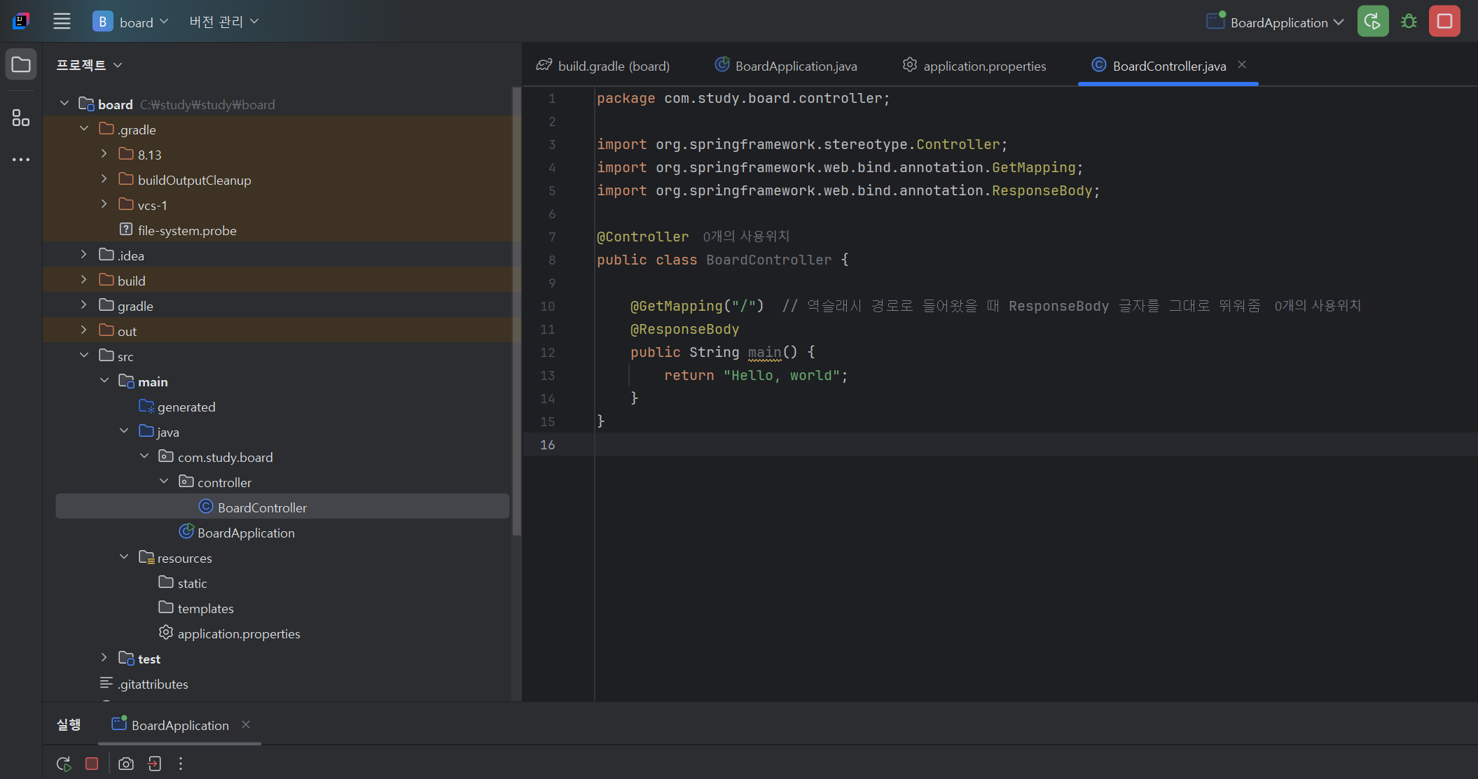Toggle the Project tool window folder icon

pos(21,65)
